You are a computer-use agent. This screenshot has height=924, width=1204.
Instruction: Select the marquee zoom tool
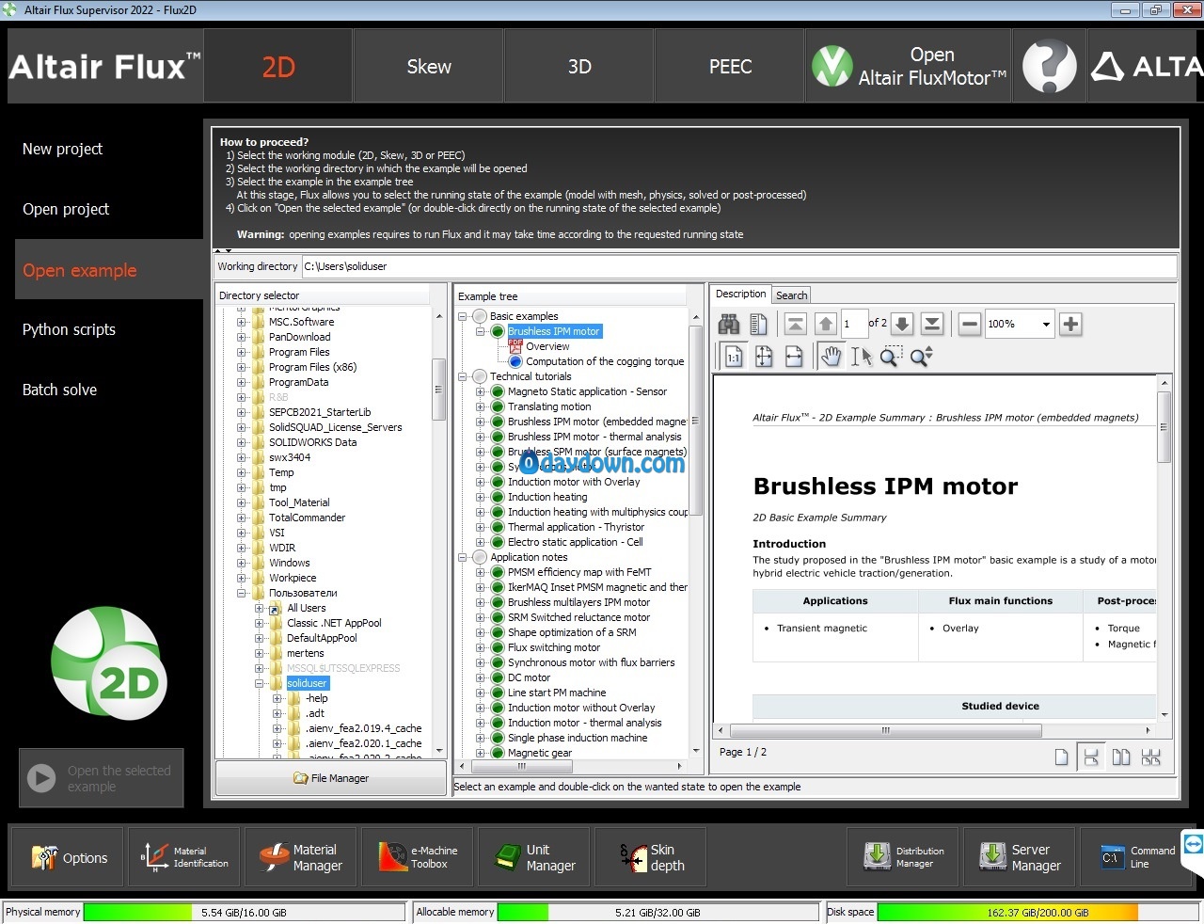coord(891,357)
